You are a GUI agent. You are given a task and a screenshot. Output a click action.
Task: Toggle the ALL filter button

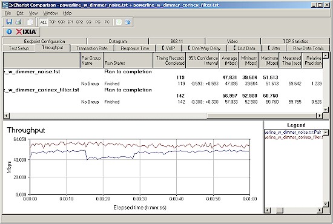44,22
